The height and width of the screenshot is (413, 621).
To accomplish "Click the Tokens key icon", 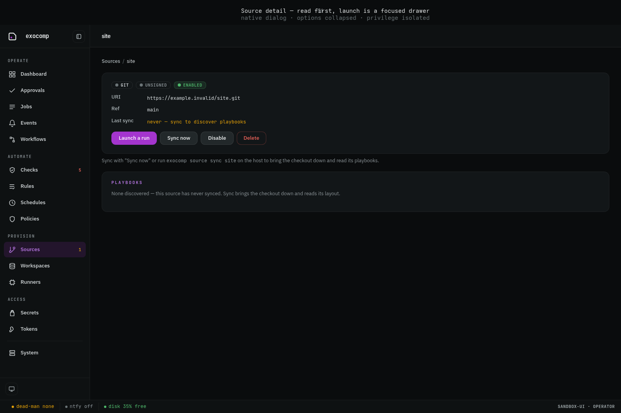I will click(x=12, y=329).
